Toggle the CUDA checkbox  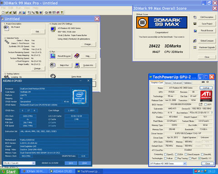(x=176, y=155)
